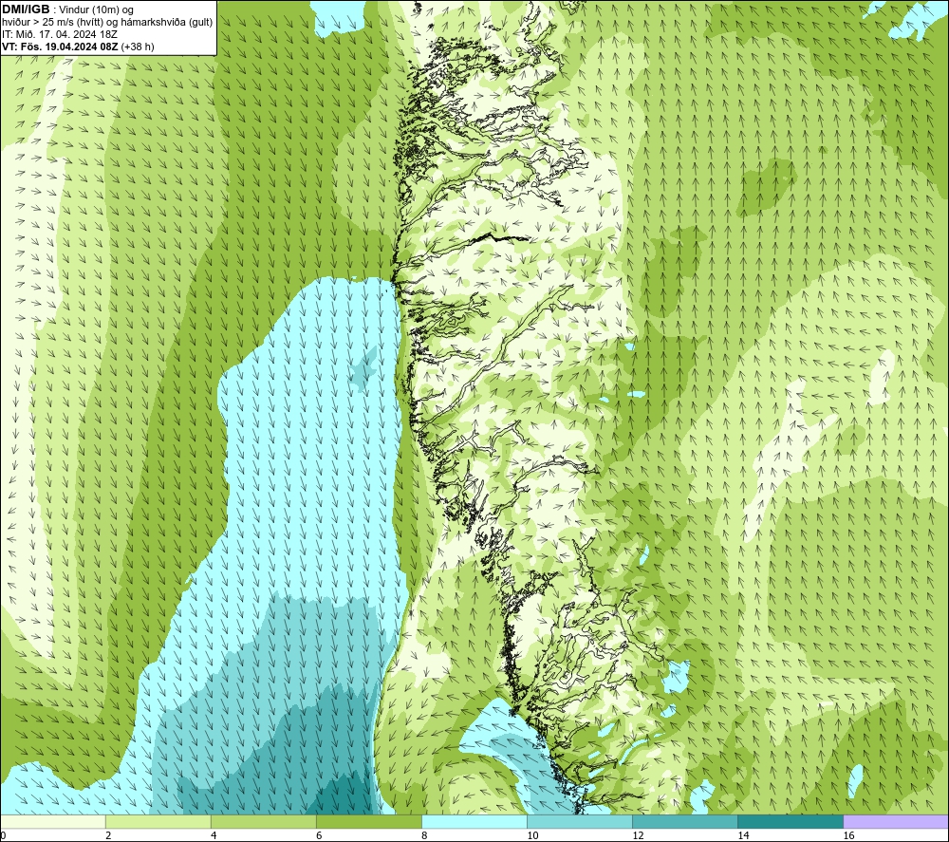
Task: Click the '6' scale label
Action: pyautogui.click(x=319, y=836)
